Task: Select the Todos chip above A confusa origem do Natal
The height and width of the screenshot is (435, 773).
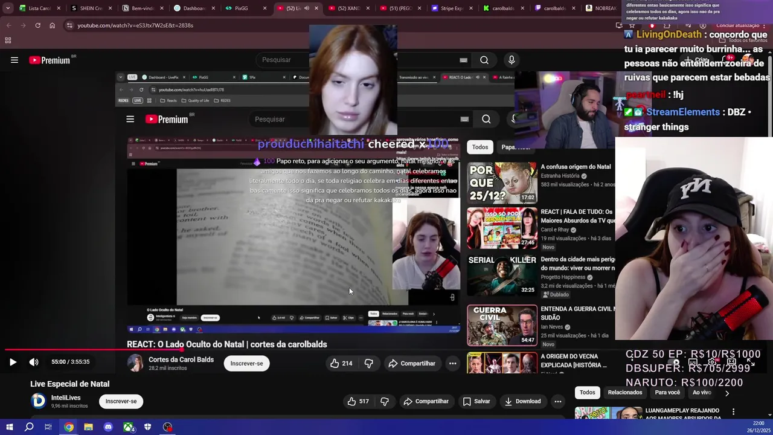Action: (x=480, y=147)
